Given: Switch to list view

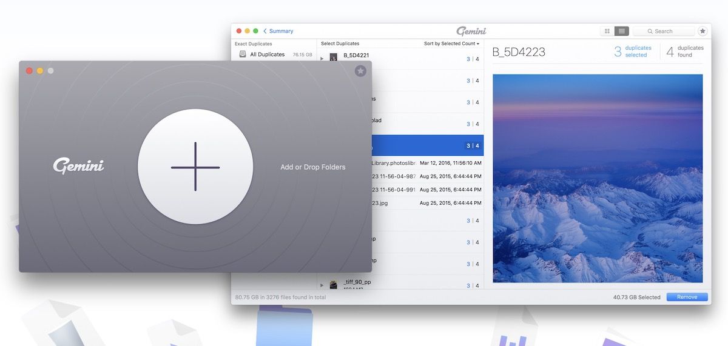Looking at the screenshot, I should pos(621,31).
